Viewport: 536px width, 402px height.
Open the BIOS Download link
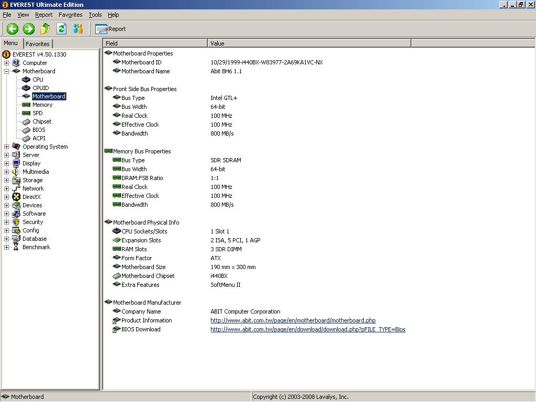(x=308, y=329)
